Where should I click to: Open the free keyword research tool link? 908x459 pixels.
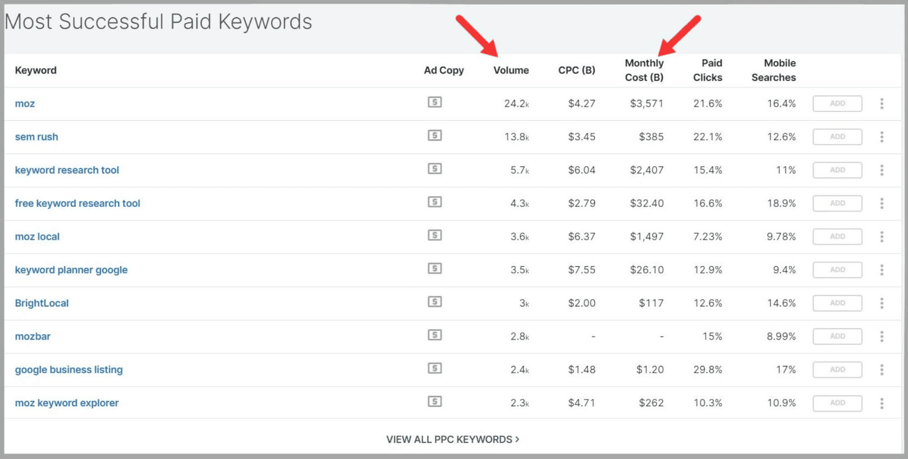click(x=77, y=203)
